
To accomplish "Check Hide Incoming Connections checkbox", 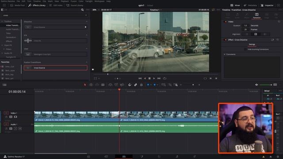I will click(x=245, y=49).
